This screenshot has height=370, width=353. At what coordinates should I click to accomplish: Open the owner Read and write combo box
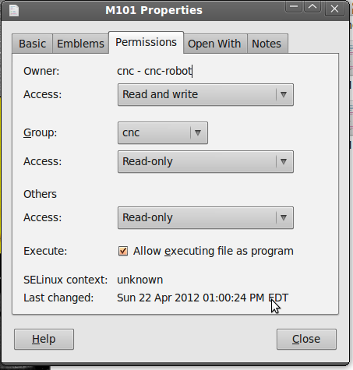206,94
